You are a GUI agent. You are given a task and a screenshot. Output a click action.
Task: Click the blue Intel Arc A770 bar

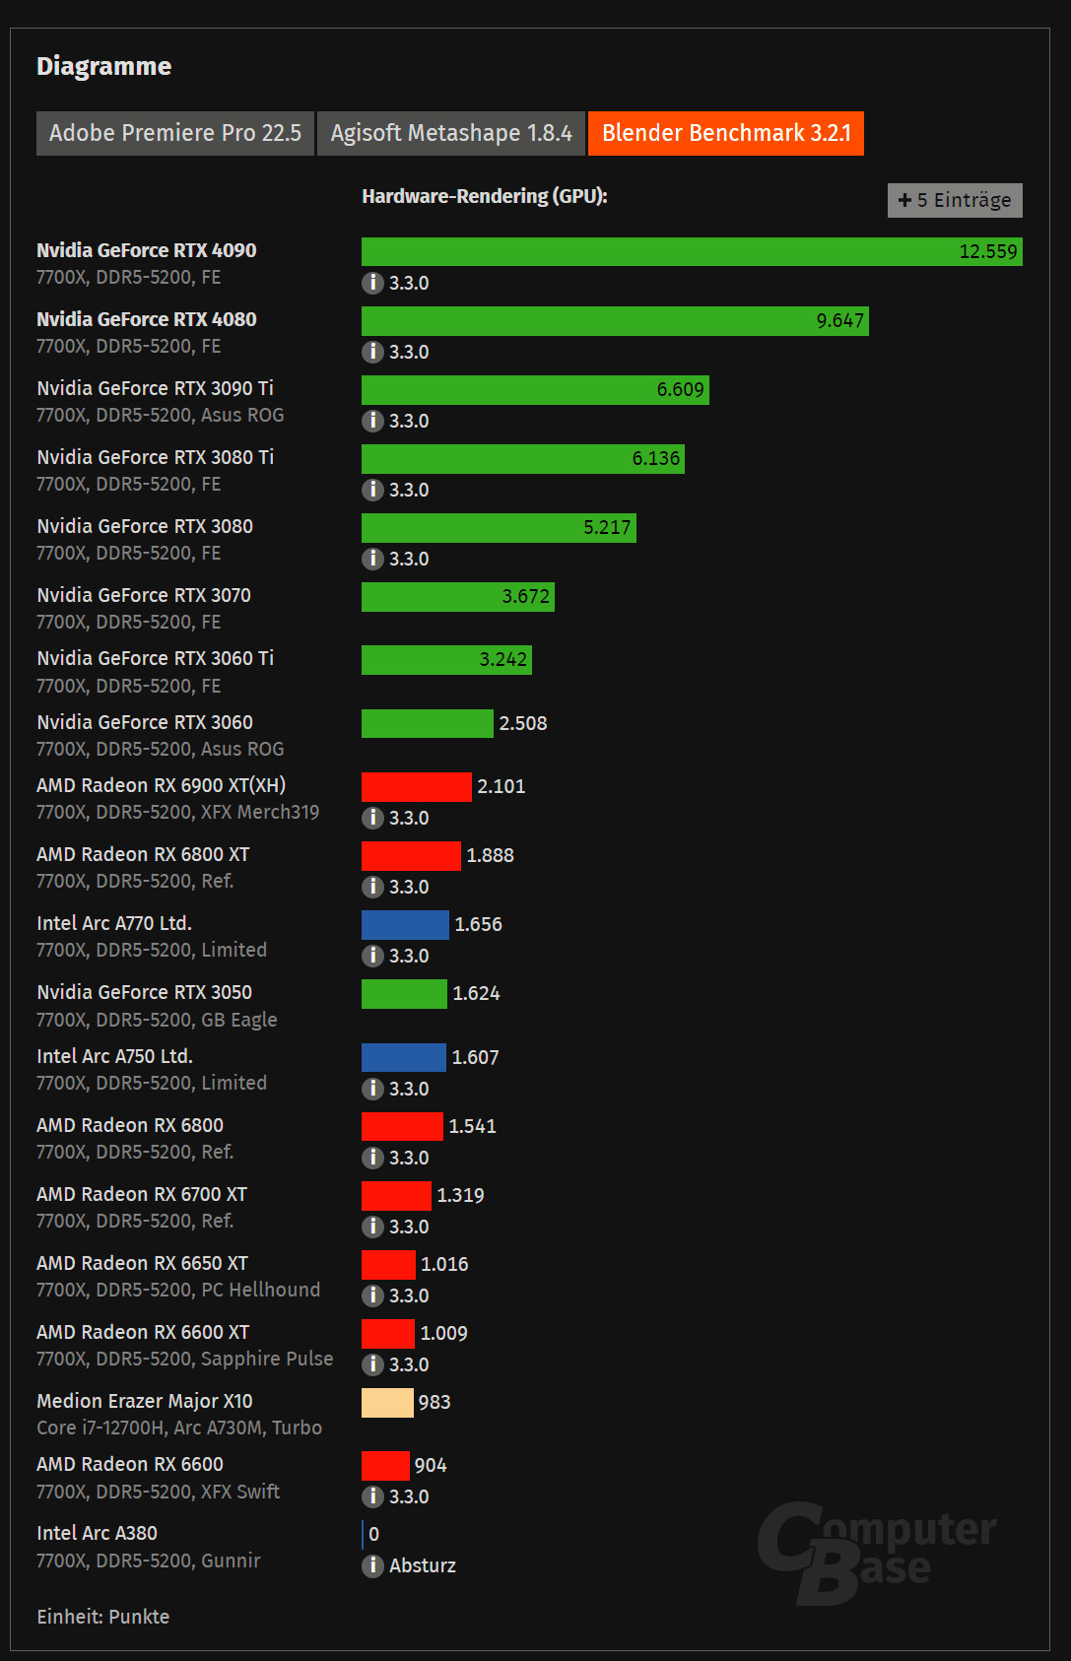click(405, 924)
